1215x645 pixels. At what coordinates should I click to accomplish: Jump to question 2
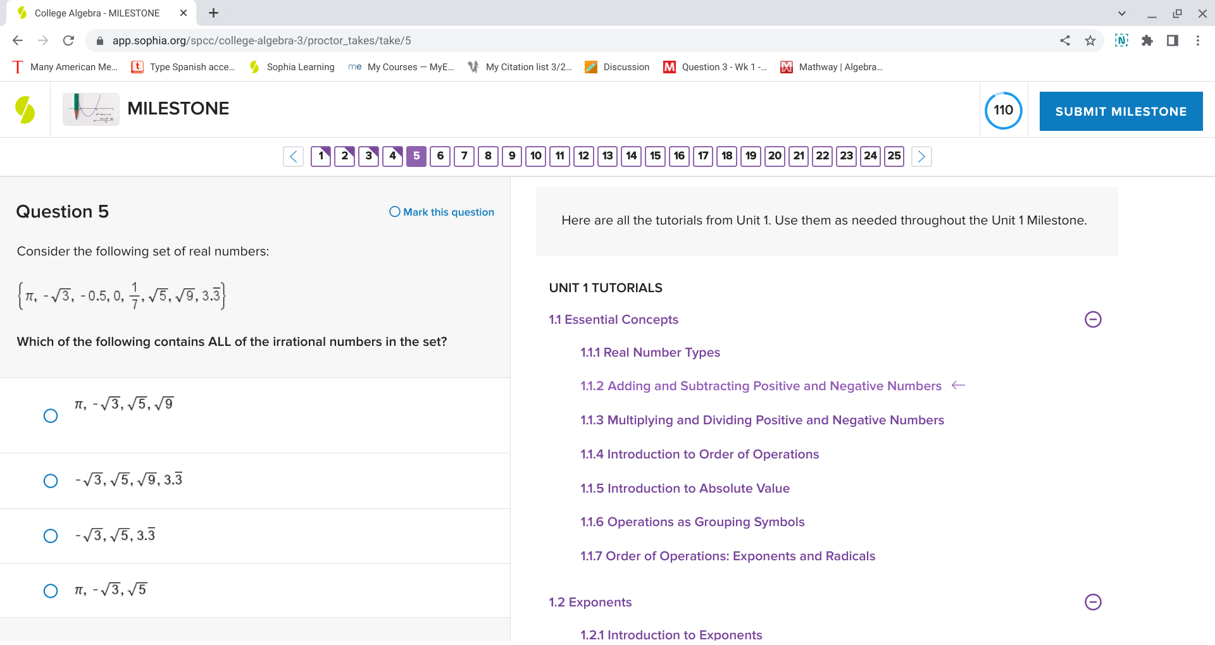(x=345, y=156)
